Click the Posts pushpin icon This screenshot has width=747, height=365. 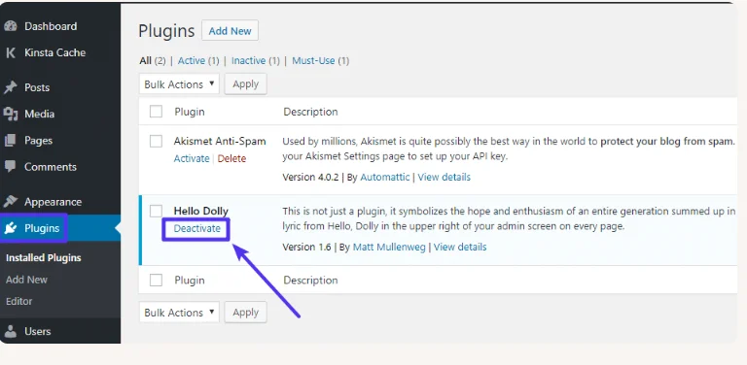(11, 87)
